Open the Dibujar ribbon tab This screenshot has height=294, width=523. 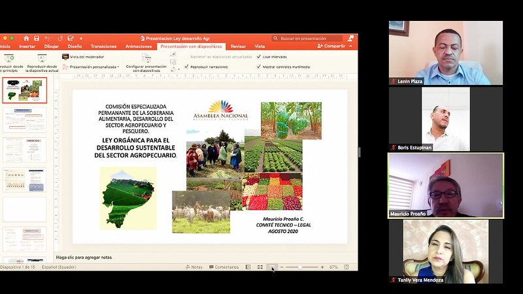52,46
